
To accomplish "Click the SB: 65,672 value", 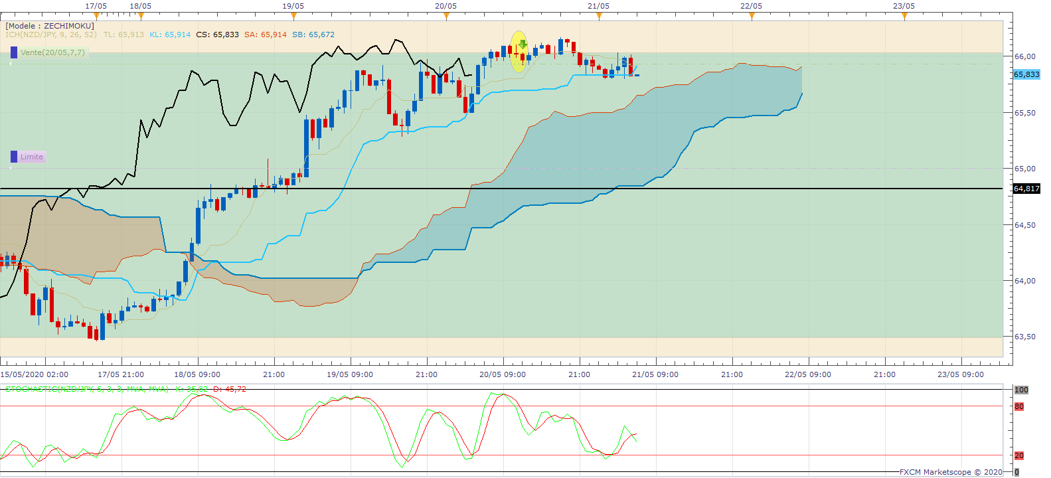I will (313, 35).
